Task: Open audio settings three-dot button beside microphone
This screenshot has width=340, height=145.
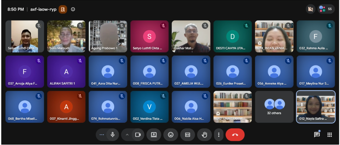Action: [102, 135]
